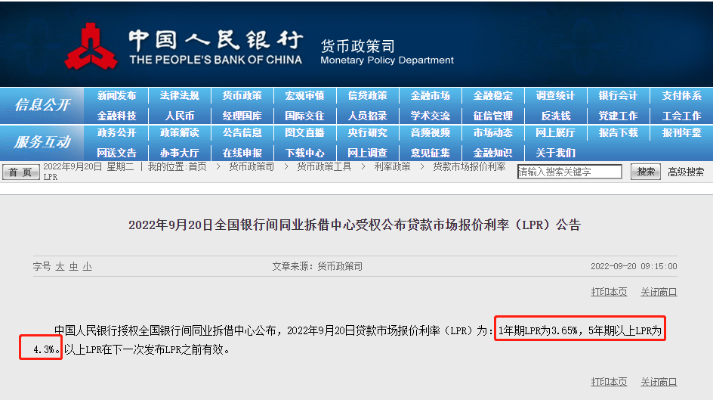The image size is (713, 400).
Task: Click the LPR announcement title text
Action: (x=355, y=225)
